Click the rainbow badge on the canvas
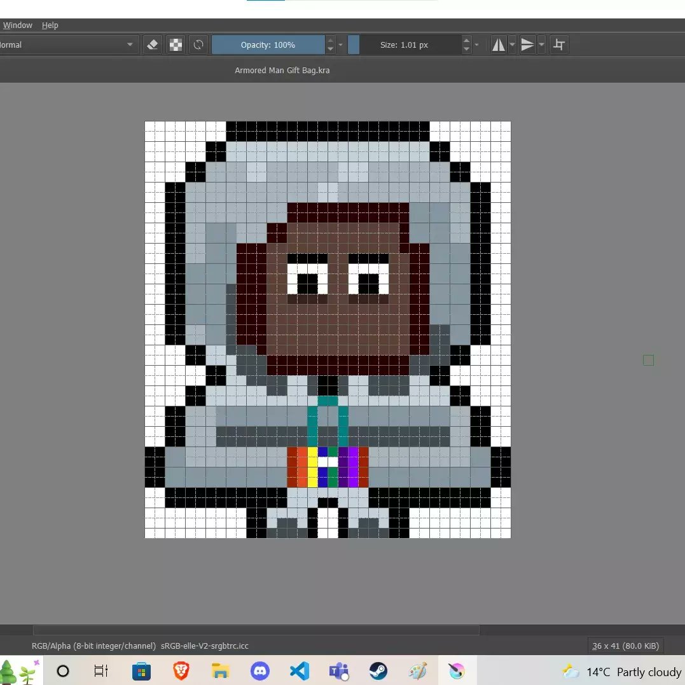The height and width of the screenshot is (685, 685). tap(328, 467)
